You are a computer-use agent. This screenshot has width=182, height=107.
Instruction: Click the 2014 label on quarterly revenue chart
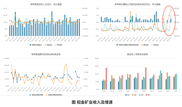tap(112, 91)
